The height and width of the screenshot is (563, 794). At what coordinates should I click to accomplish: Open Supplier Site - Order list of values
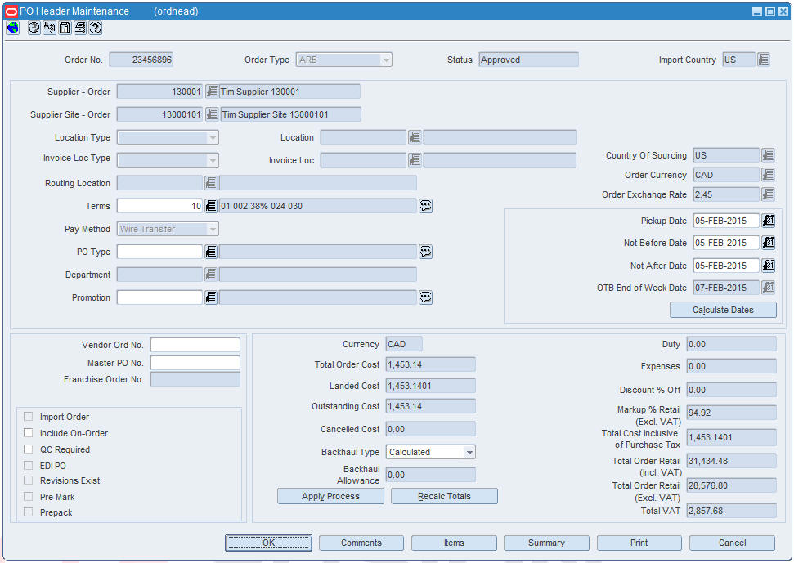212,114
